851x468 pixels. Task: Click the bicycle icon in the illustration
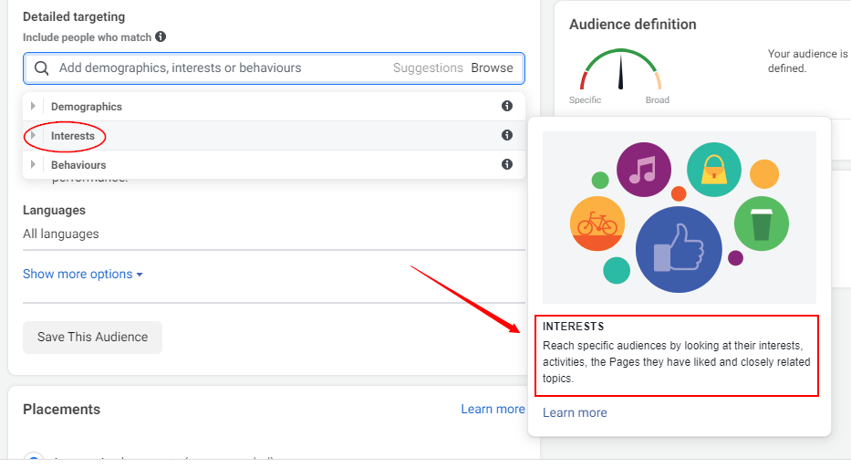[597, 223]
